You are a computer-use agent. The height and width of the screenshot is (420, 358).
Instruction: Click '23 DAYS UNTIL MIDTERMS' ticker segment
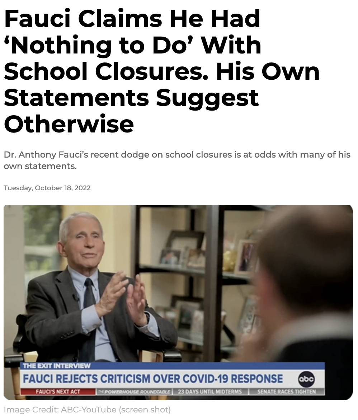point(210,392)
